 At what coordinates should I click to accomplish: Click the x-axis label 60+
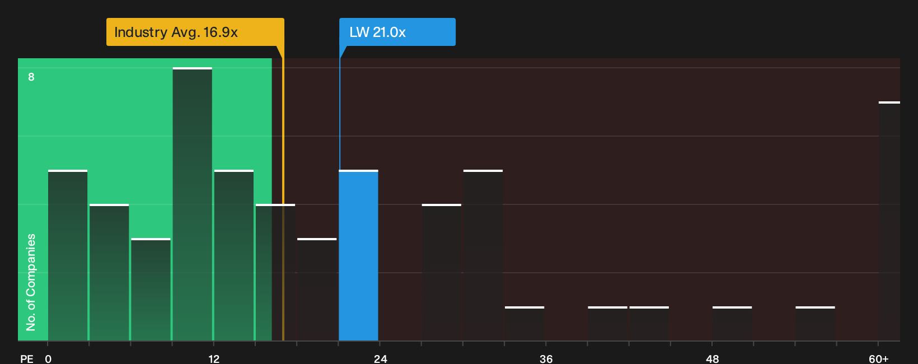[x=879, y=358]
